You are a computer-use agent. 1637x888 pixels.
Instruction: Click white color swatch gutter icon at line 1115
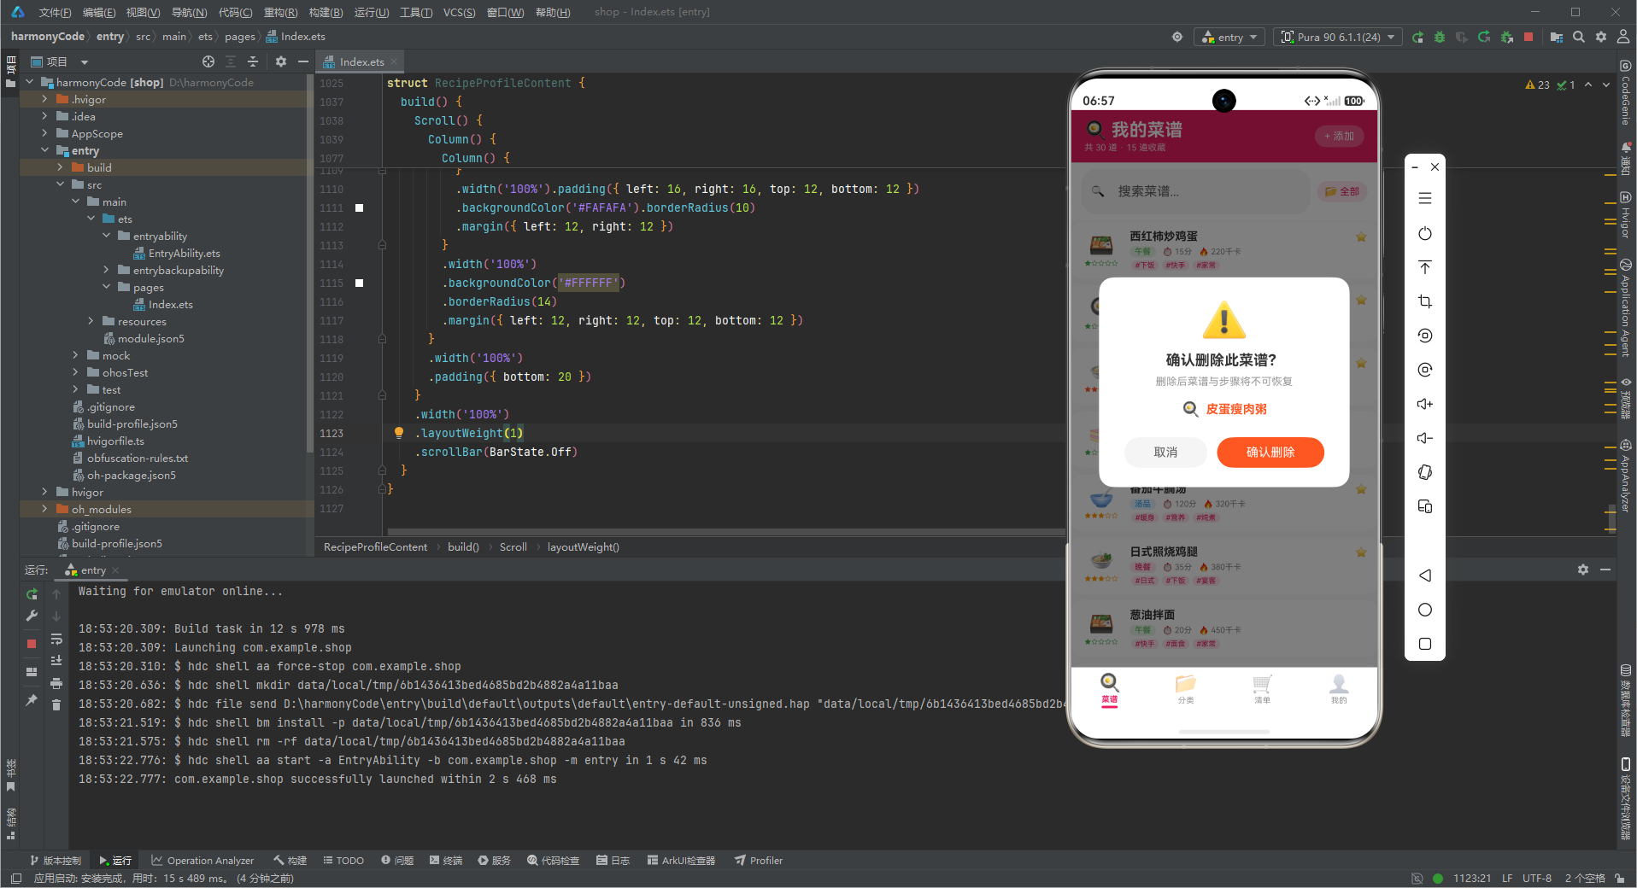360,283
